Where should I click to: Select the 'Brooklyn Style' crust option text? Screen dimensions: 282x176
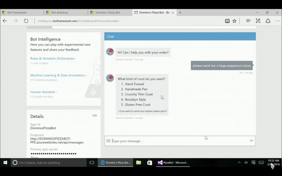coord(136,99)
